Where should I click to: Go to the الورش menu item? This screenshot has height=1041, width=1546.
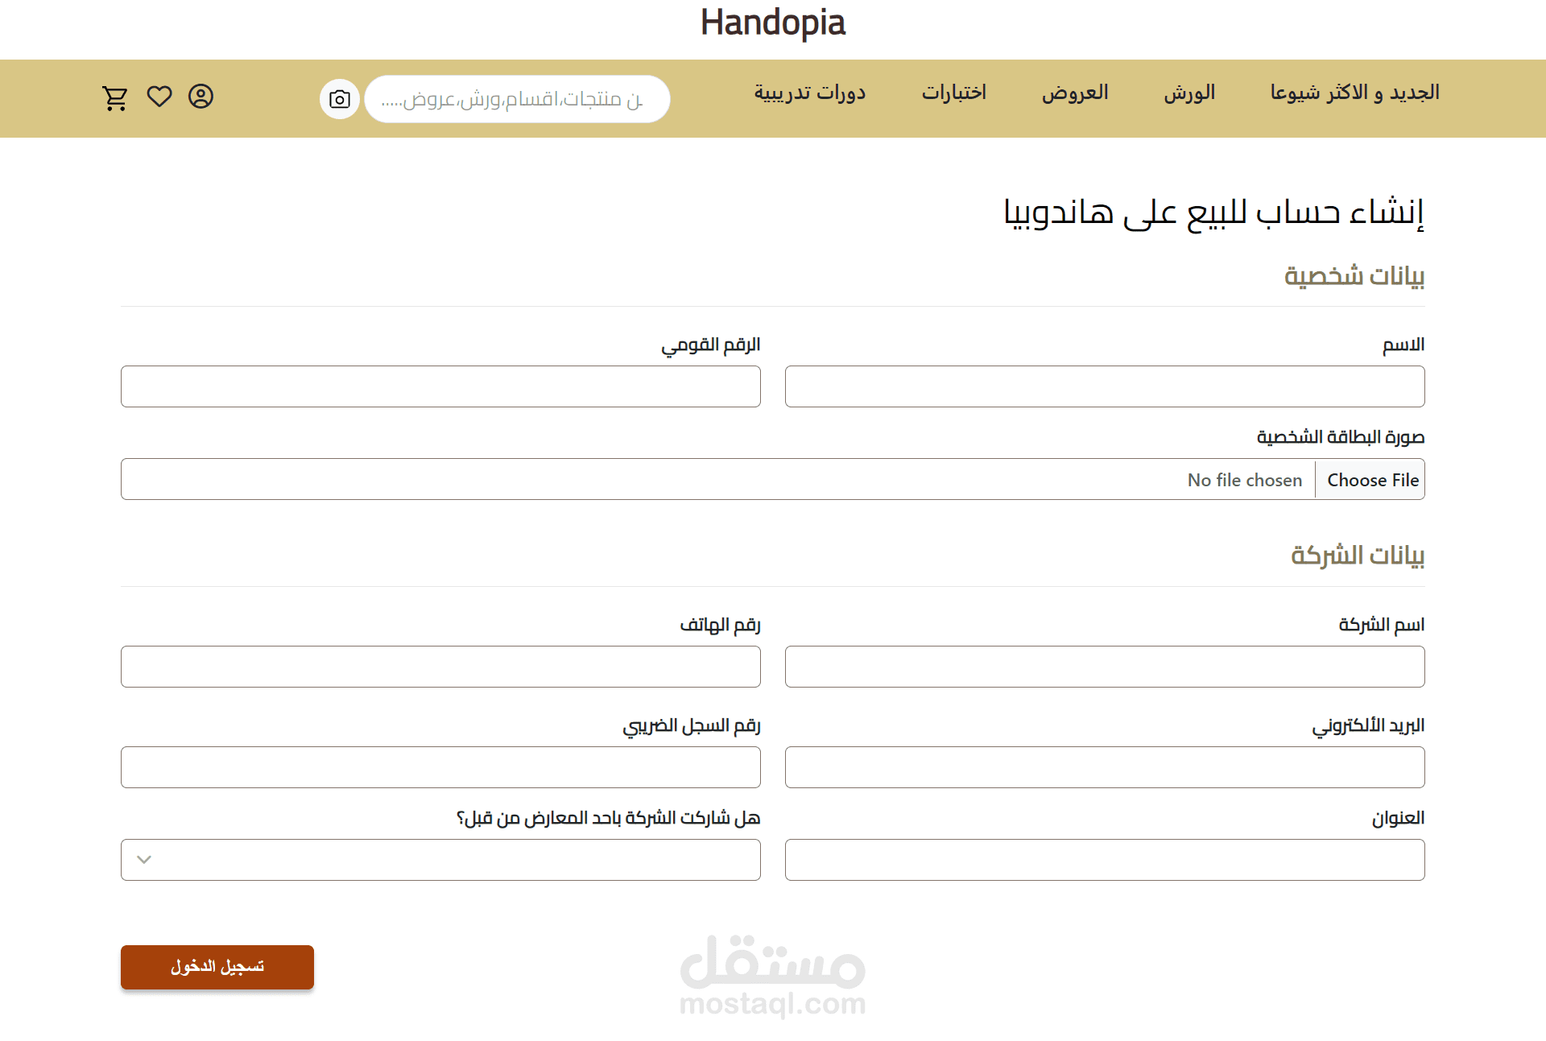(x=1188, y=93)
